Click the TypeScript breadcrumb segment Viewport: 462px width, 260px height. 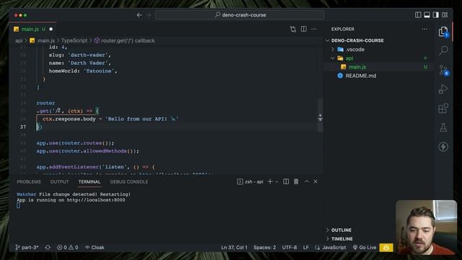[x=74, y=40]
